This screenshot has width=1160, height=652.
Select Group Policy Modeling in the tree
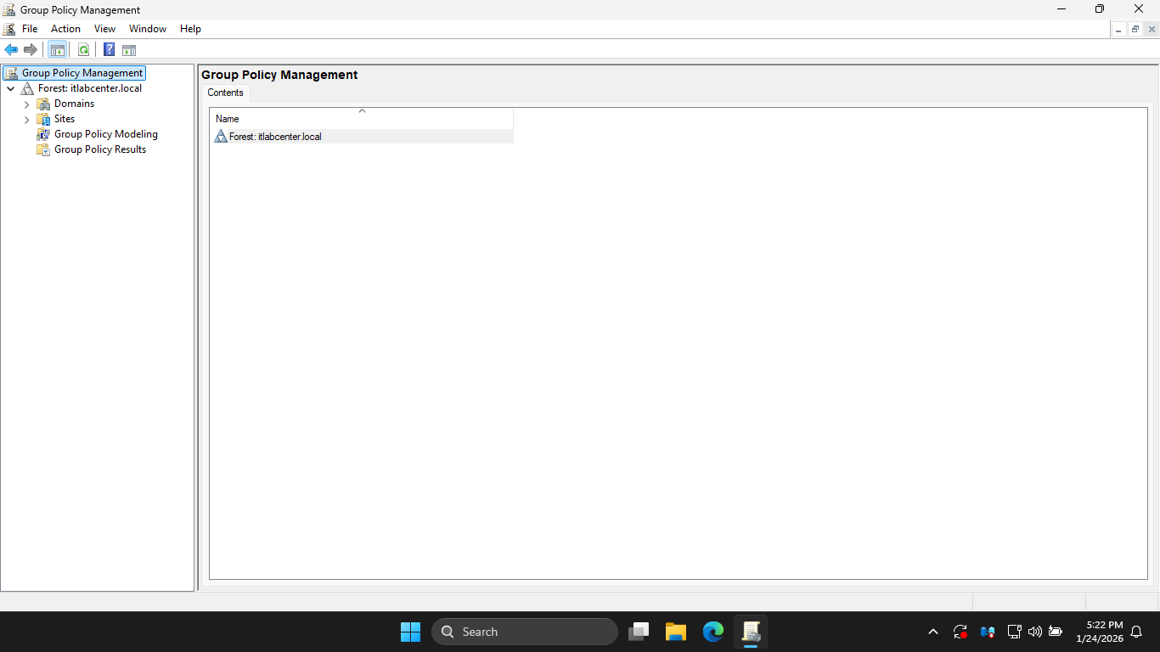(x=105, y=134)
